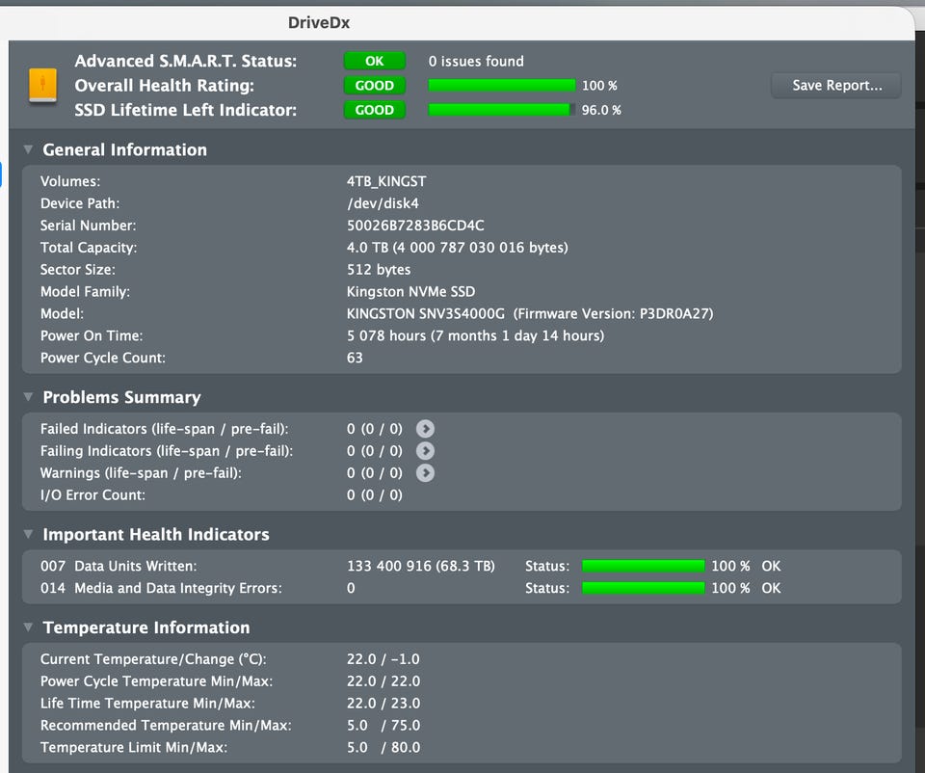Select the Sector Size value 512 bytes

379,270
